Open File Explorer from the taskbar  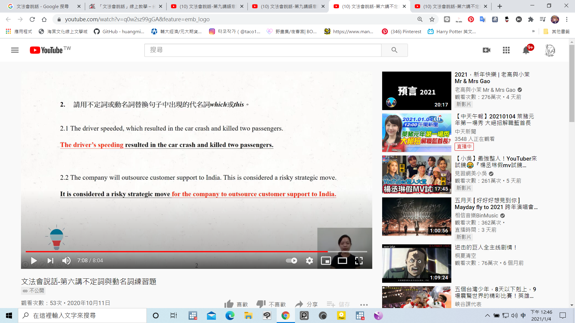(248, 316)
